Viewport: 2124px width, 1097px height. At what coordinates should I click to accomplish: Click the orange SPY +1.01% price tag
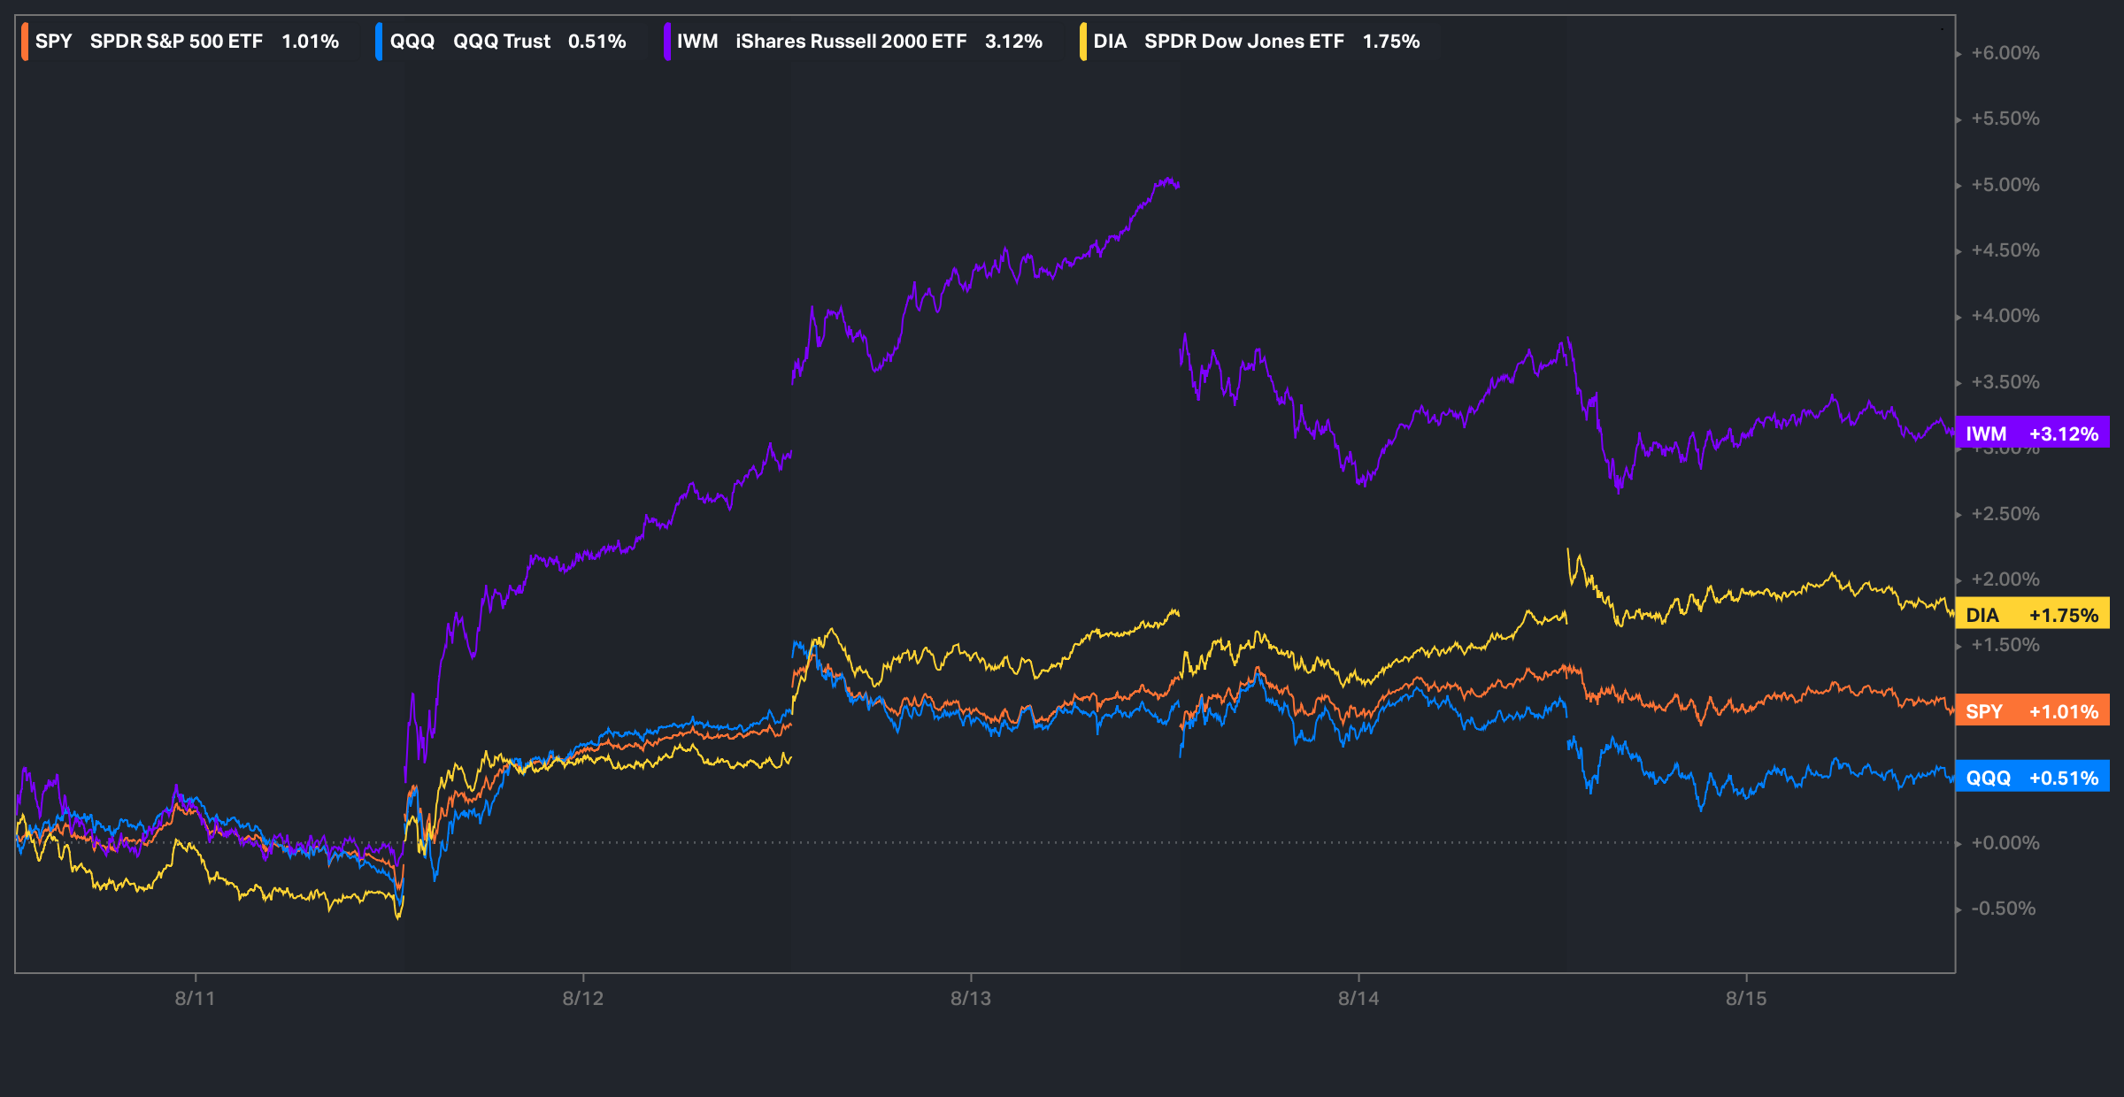point(2032,711)
